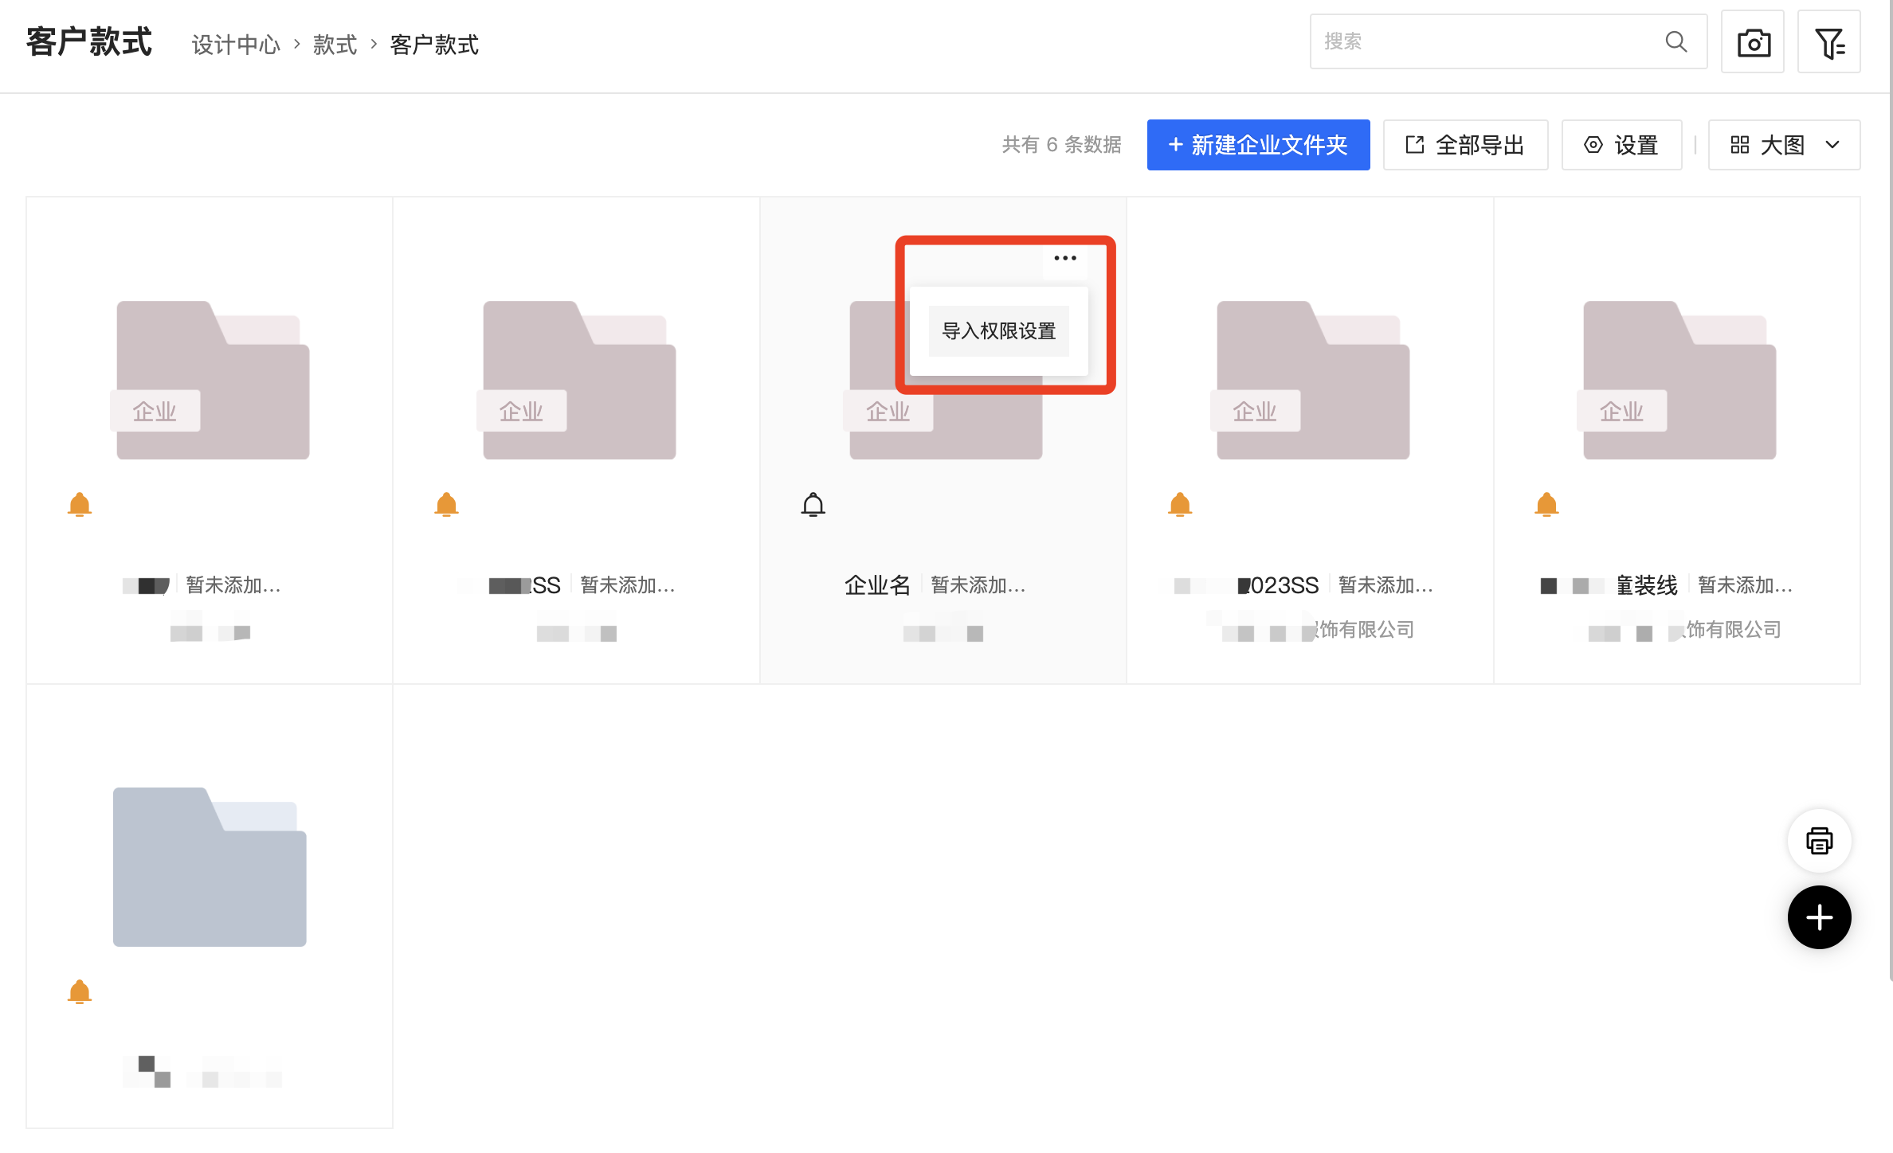
Task: Click dropdown chevron beside 大图
Action: tap(1832, 145)
